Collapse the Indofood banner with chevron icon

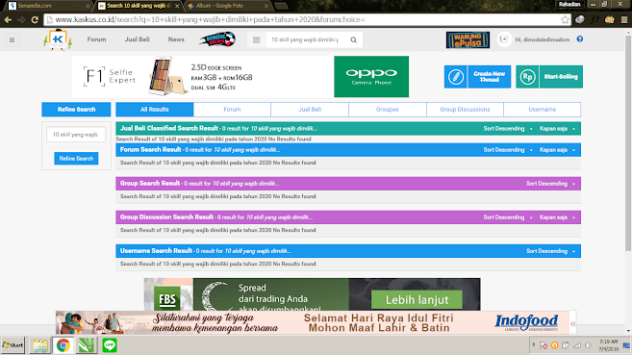(x=573, y=323)
